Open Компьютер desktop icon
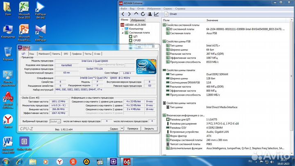Image resolution: width=295 pixels, height=166 pixels. (8, 31)
